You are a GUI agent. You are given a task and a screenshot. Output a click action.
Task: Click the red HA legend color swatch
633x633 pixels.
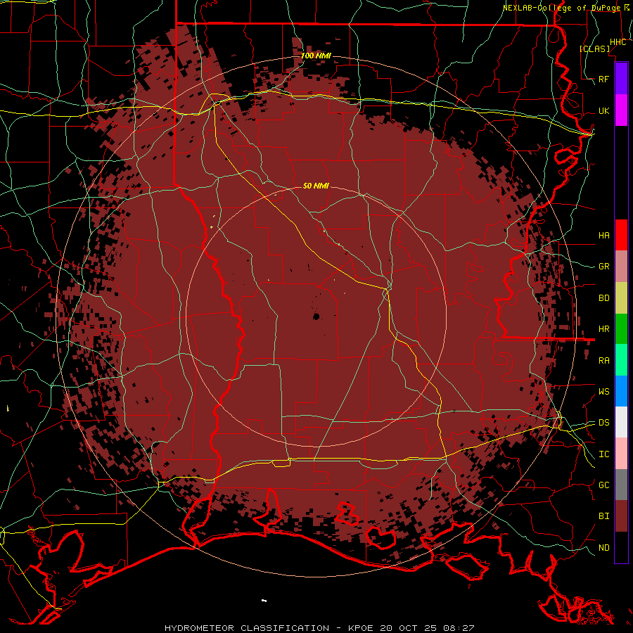pos(621,235)
